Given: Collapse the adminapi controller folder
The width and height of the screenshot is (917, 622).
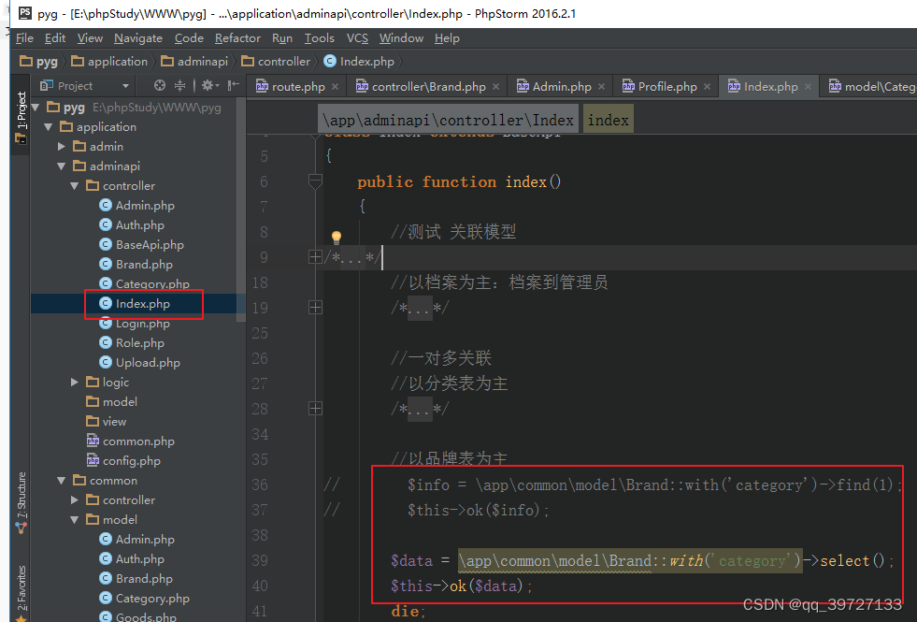Looking at the screenshot, I should 74,186.
